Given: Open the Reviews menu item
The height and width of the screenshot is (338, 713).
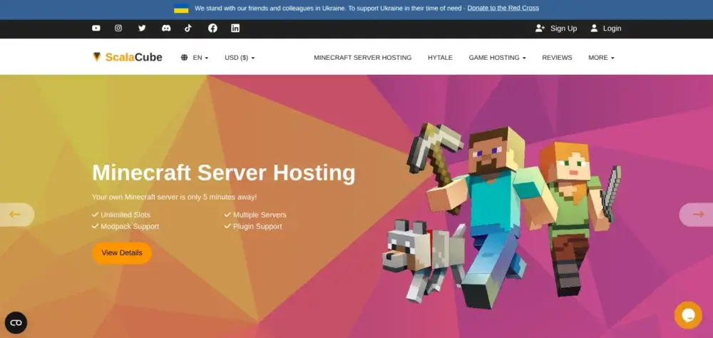Looking at the screenshot, I should click(557, 58).
